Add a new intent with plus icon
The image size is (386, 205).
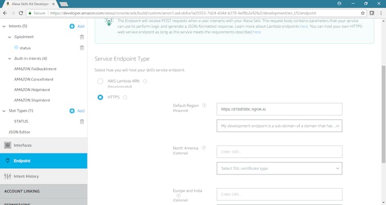coord(72,26)
